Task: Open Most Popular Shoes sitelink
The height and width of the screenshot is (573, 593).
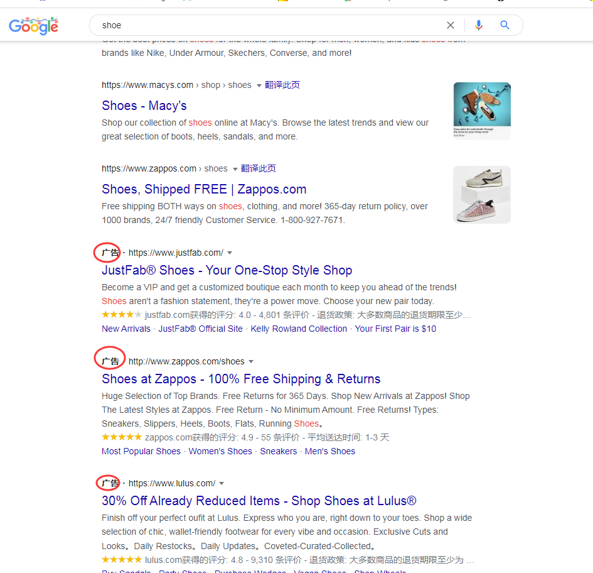Action: click(141, 452)
